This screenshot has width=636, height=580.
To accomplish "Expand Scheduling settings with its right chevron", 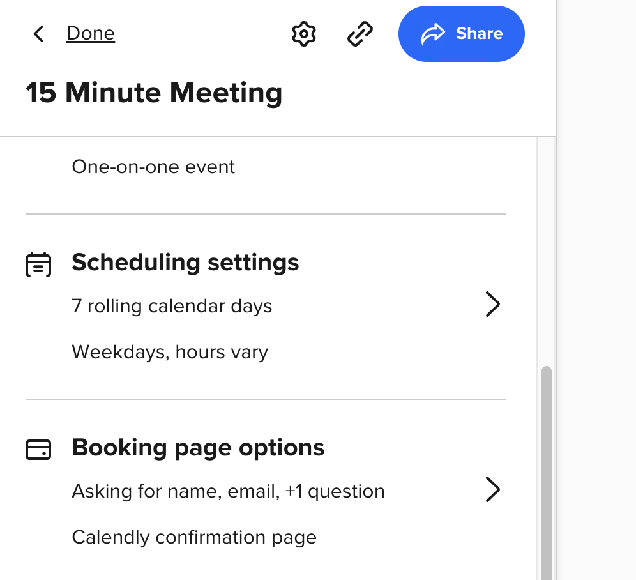I will 492,305.
